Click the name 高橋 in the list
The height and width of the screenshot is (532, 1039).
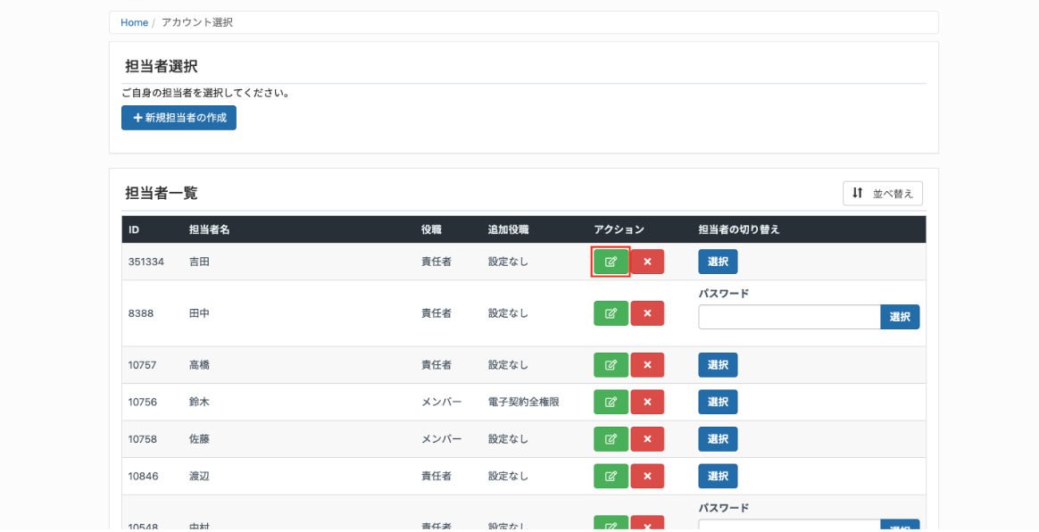(199, 365)
